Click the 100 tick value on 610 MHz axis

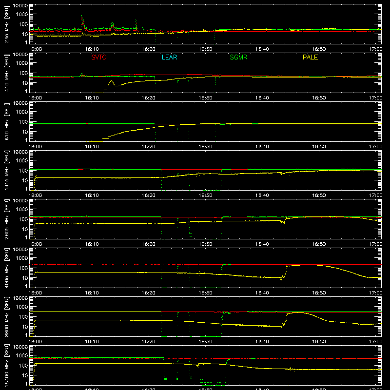[23, 122]
